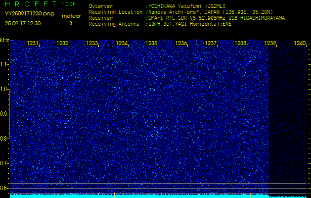
Task: Click the 0.9 frequency axis label
Action: pos(4,114)
